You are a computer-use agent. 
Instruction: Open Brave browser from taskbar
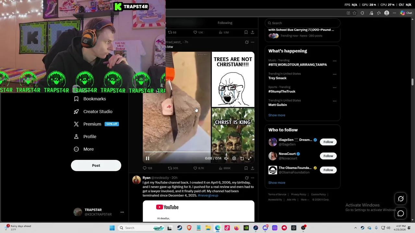click(189, 228)
